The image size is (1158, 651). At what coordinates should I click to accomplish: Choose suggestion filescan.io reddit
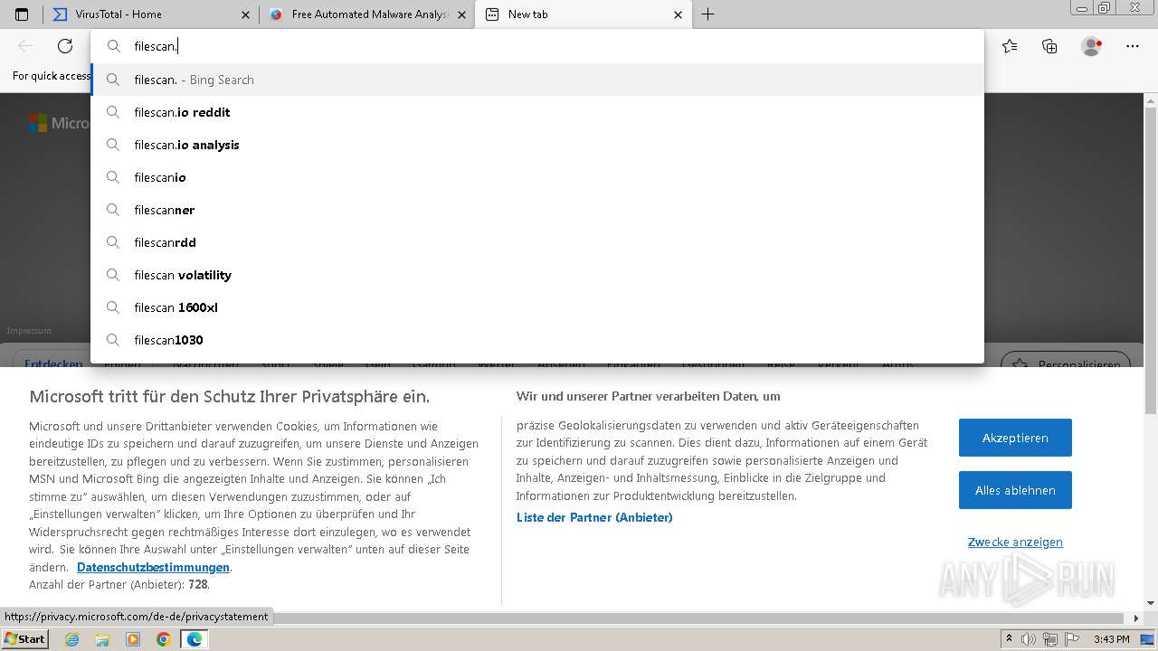537,112
